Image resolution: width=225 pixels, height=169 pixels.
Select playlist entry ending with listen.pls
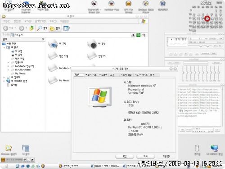click(193, 113)
